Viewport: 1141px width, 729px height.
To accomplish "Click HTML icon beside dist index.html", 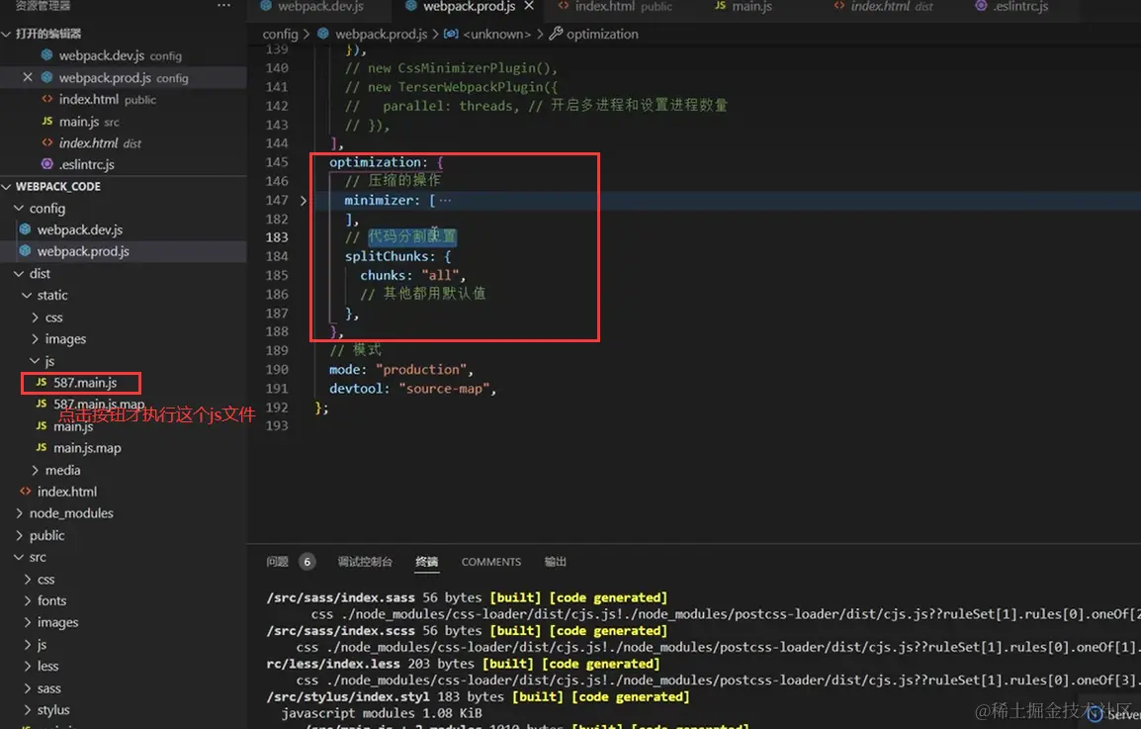I will coord(26,492).
